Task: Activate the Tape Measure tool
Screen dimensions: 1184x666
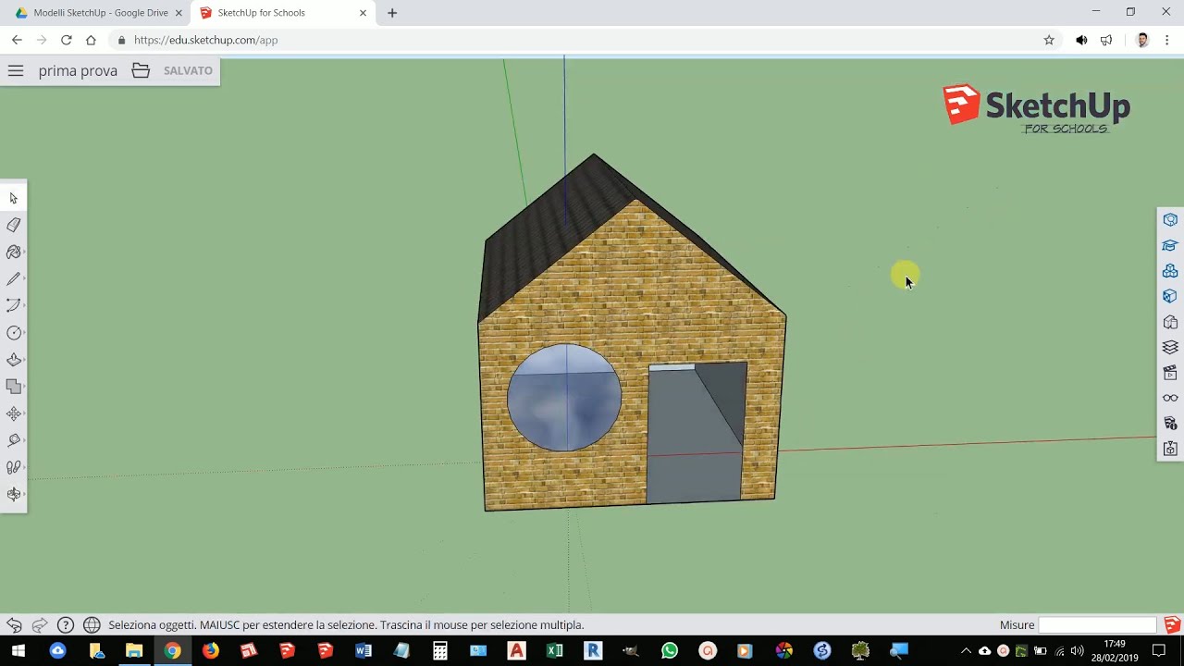Action: (x=13, y=440)
